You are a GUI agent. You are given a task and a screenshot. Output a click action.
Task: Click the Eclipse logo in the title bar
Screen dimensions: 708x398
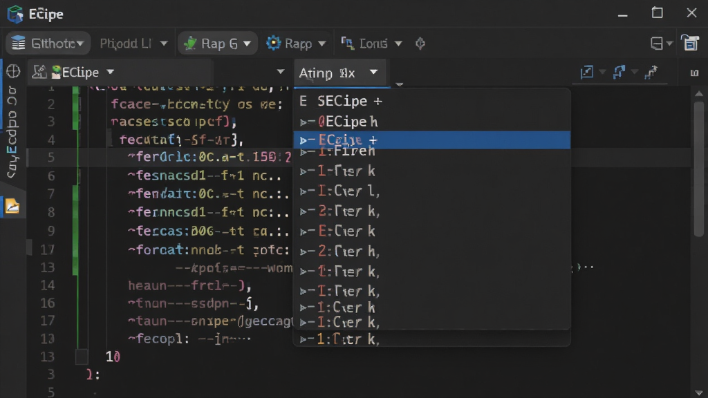pos(15,14)
